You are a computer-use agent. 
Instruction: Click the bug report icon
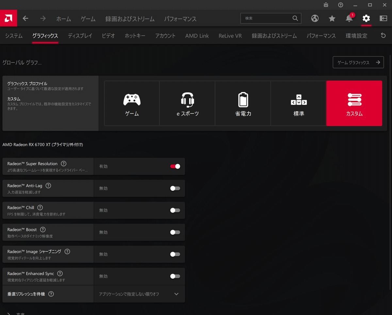pos(326,5)
